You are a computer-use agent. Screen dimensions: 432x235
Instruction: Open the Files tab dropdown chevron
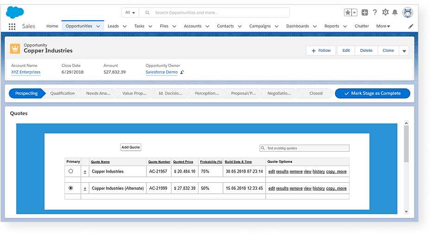[x=174, y=26]
